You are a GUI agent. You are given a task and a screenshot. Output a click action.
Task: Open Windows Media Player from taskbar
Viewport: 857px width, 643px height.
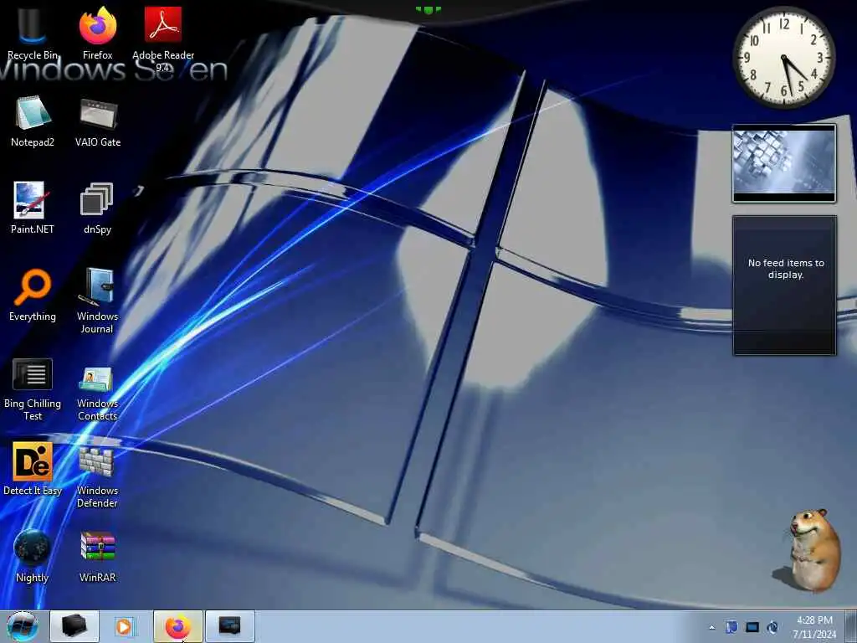[126, 626]
